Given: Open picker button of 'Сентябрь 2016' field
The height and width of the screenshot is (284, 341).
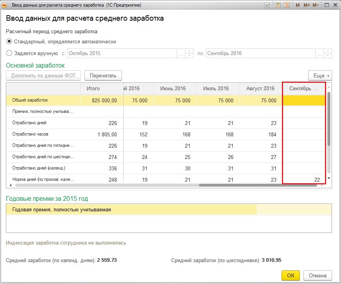Looking at the screenshot, I should 319,53.
